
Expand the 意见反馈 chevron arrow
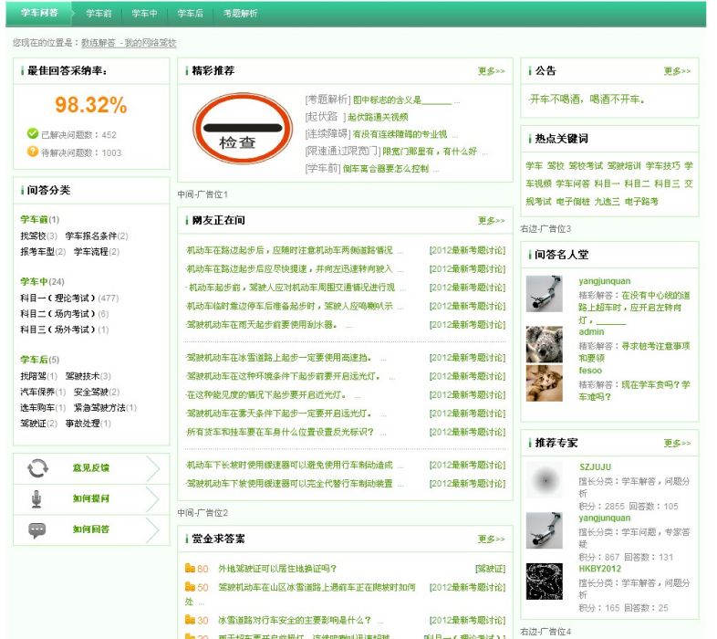(x=153, y=468)
